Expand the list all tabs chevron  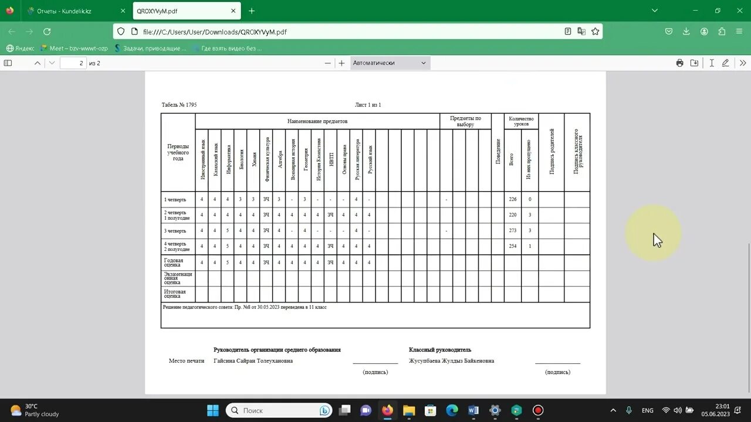click(x=655, y=11)
